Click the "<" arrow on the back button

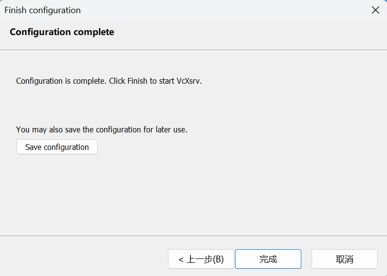(181, 259)
